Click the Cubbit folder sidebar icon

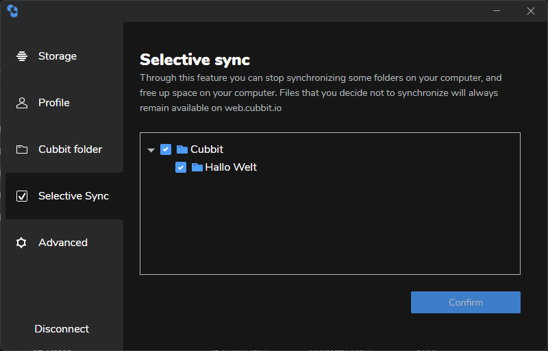pos(22,149)
